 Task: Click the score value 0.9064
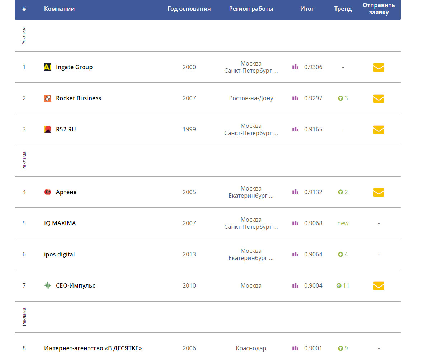313,254
